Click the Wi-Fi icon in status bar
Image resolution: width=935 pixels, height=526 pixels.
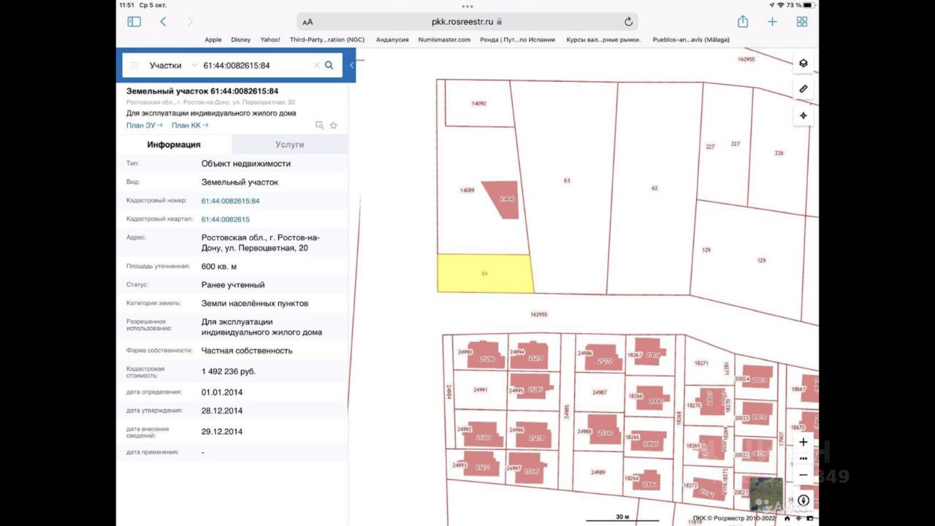780,5
